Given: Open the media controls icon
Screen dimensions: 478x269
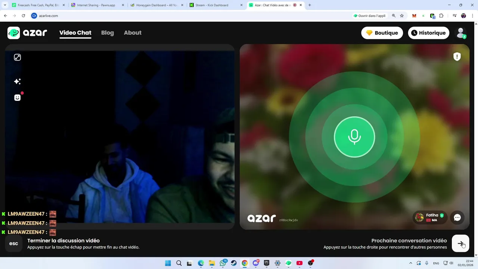Looking at the screenshot, I should tap(454, 16).
